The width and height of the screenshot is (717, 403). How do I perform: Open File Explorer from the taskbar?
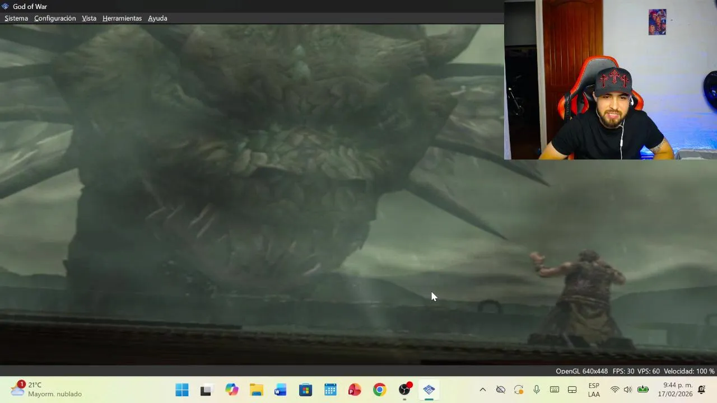point(257,390)
